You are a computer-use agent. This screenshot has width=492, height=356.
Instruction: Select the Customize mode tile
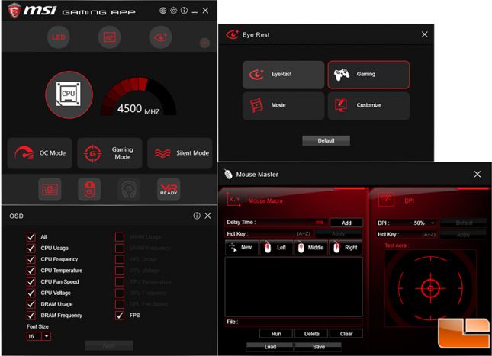tap(368, 105)
